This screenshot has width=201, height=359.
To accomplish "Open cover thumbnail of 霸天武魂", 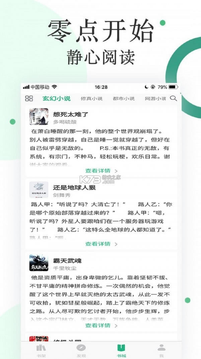I will (x=39, y=263).
